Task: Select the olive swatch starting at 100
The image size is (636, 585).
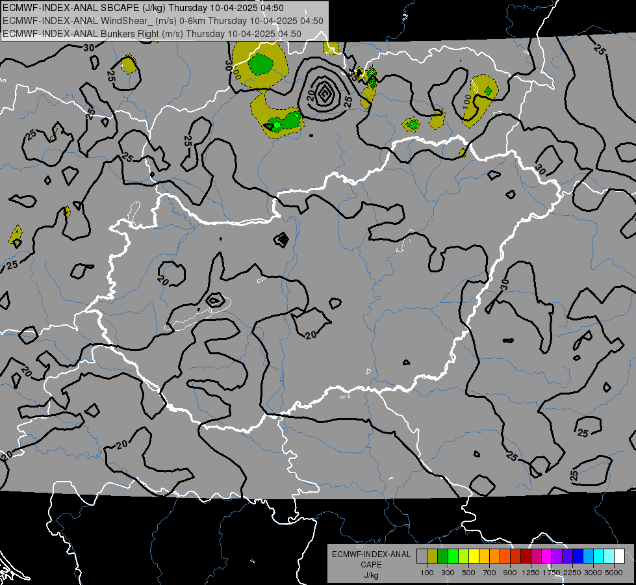Action: [x=432, y=556]
